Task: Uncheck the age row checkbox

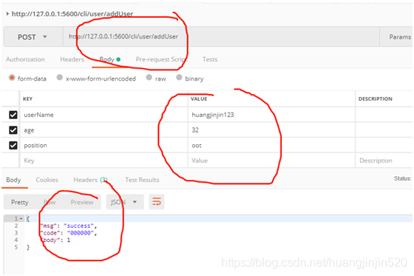Action: [13, 130]
